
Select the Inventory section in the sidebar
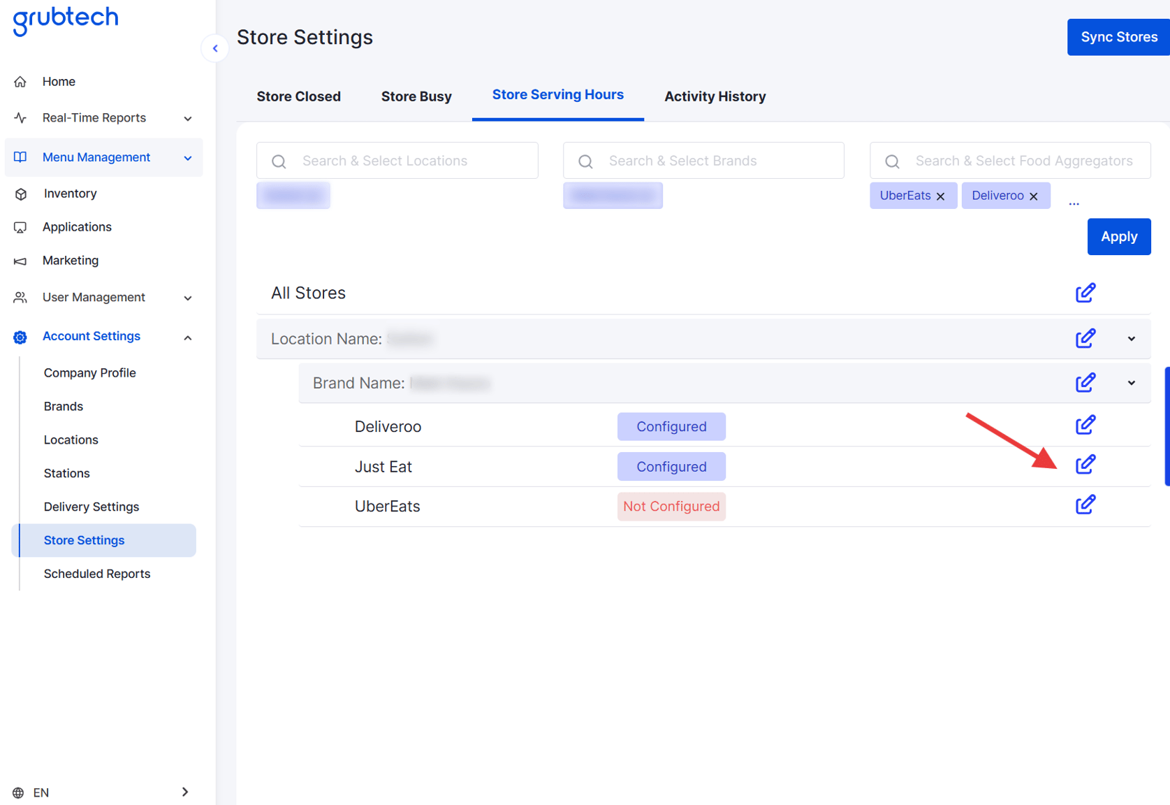(69, 193)
